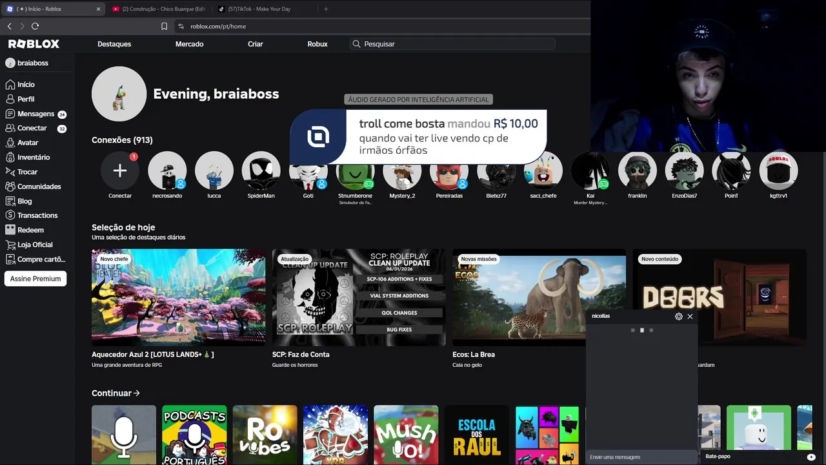This screenshot has height=465, width=826.
Task: Open necrosando connection avatar
Action: [167, 170]
